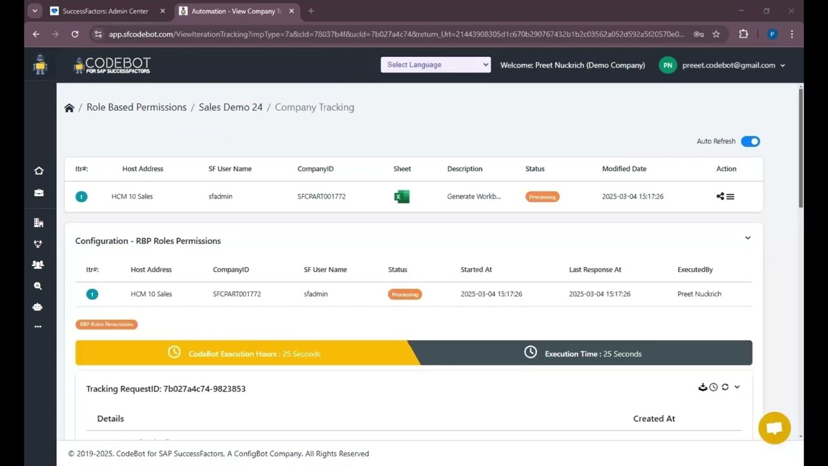Open the three-dots more icon in sidebar

[38, 327]
